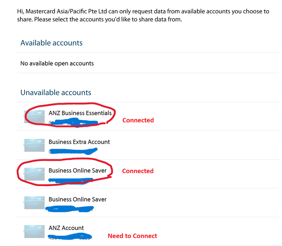Choose the Business Extra Account name
Screen dimensions: 282x246
pos(79,142)
